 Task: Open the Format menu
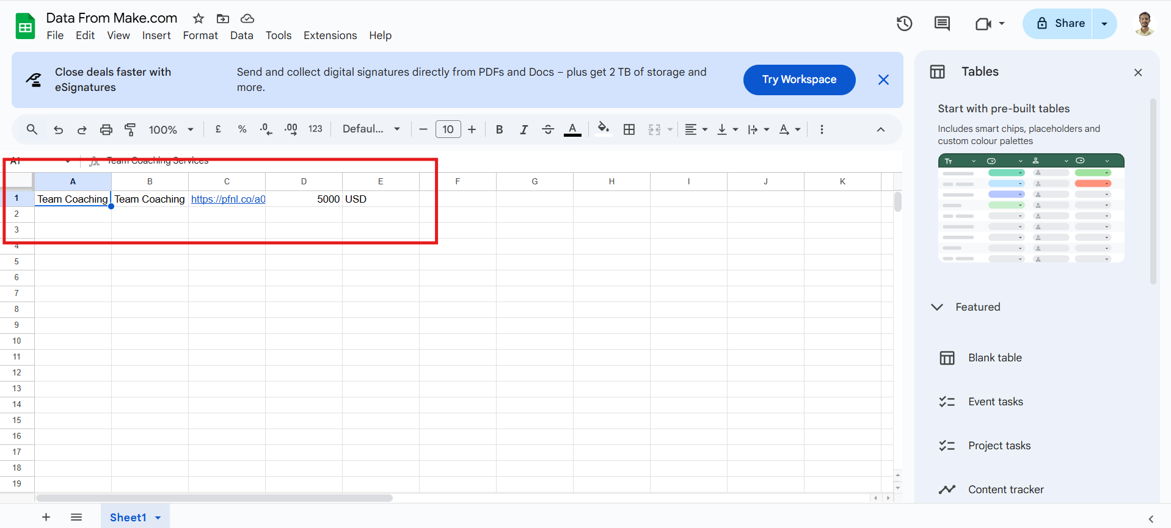click(x=200, y=35)
